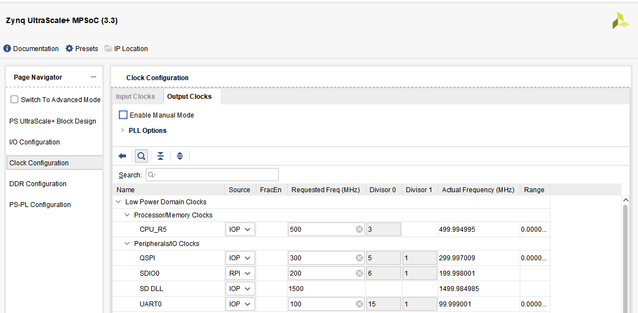Click the Divisor 1 column header
The width and height of the screenshot is (638, 313).
pos(419,189)
